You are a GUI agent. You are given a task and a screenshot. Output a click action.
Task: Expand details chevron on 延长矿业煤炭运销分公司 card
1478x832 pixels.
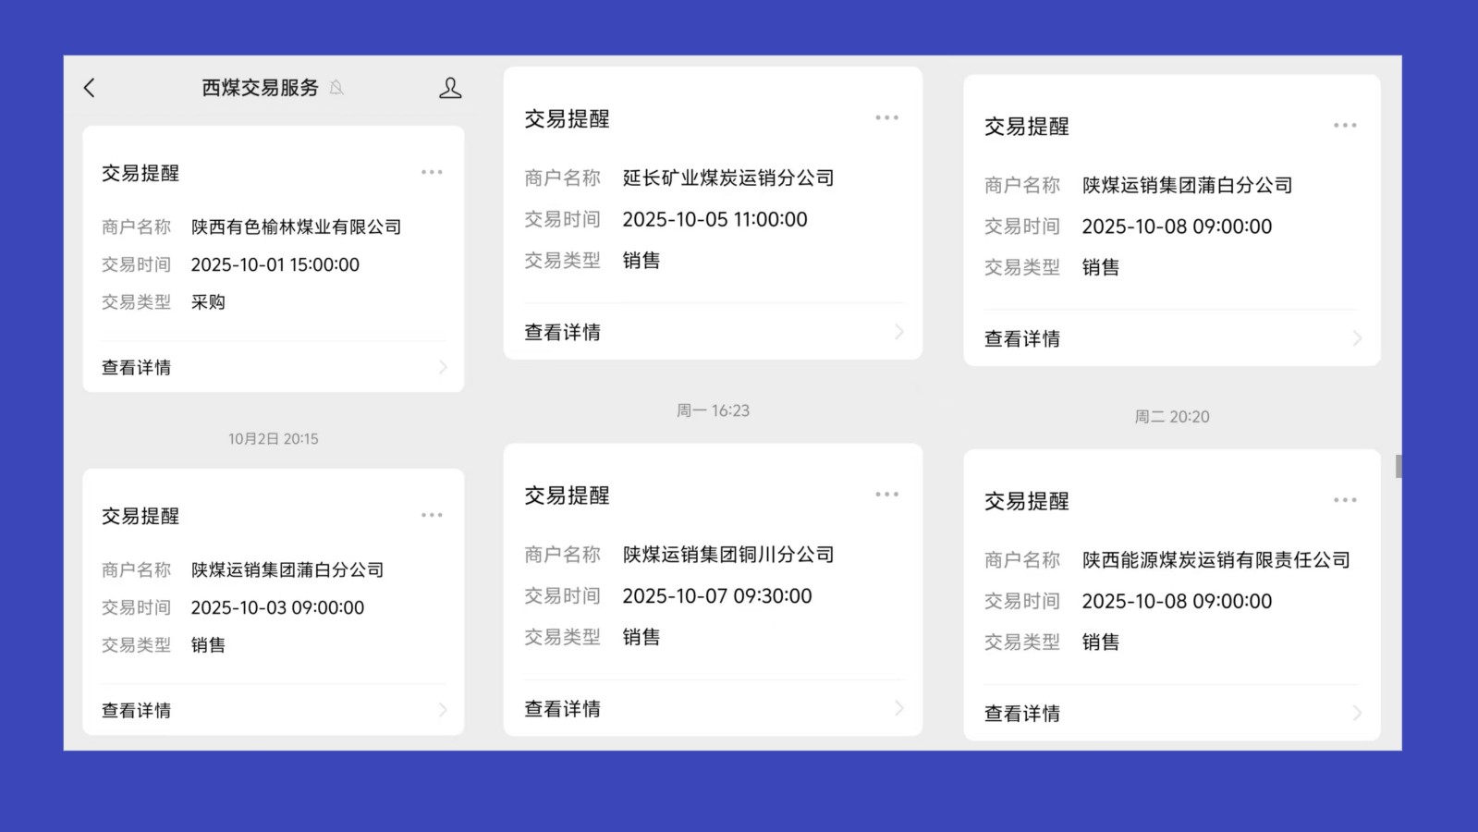(899, 332)
